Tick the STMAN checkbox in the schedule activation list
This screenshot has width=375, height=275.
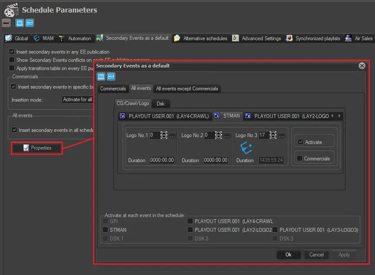105,230
